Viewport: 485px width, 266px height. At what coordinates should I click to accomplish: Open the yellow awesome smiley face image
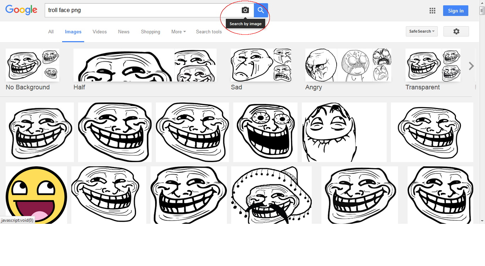36,195
